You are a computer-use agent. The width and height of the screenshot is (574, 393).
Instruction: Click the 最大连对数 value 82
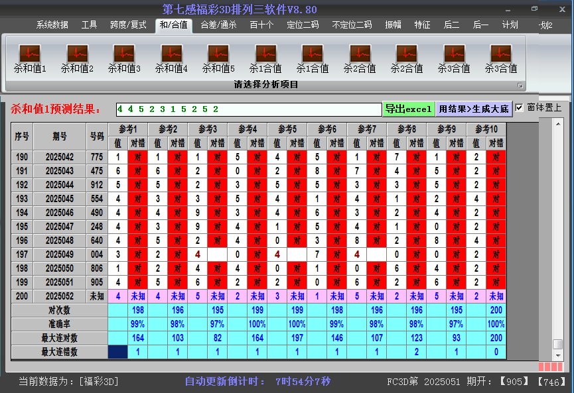218,338
